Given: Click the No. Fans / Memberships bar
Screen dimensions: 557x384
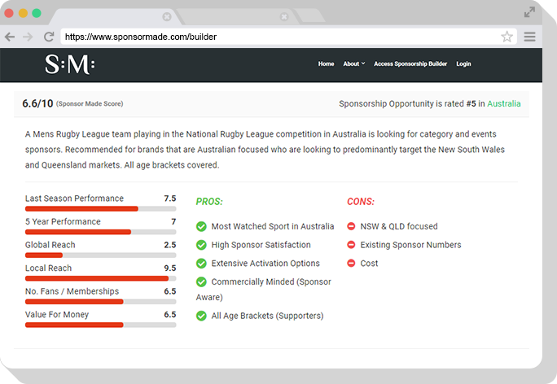Looking at the screenshot, I should tap(100, 302).
